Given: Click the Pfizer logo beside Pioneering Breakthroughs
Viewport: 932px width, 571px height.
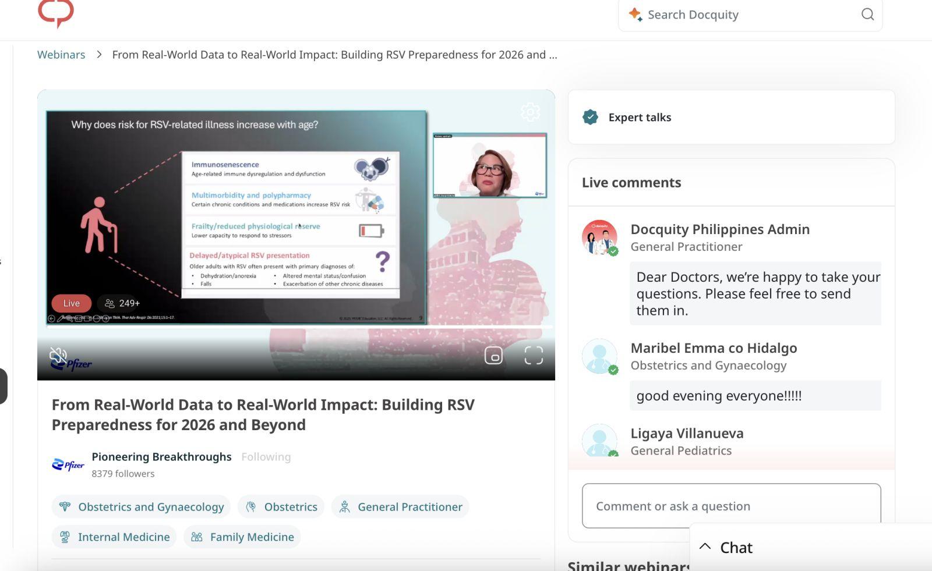Looking at the screenshot, I should (x=68, y=464).
